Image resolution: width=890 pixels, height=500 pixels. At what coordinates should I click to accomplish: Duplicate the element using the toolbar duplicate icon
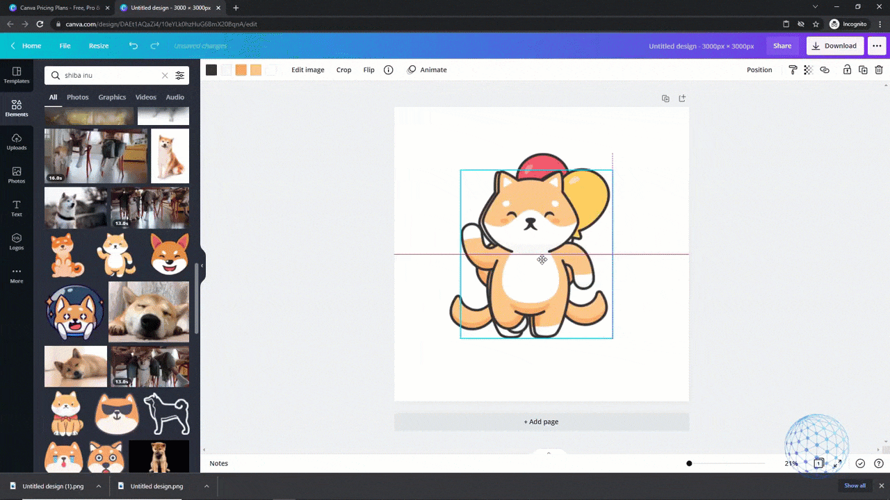pos(863,70)
